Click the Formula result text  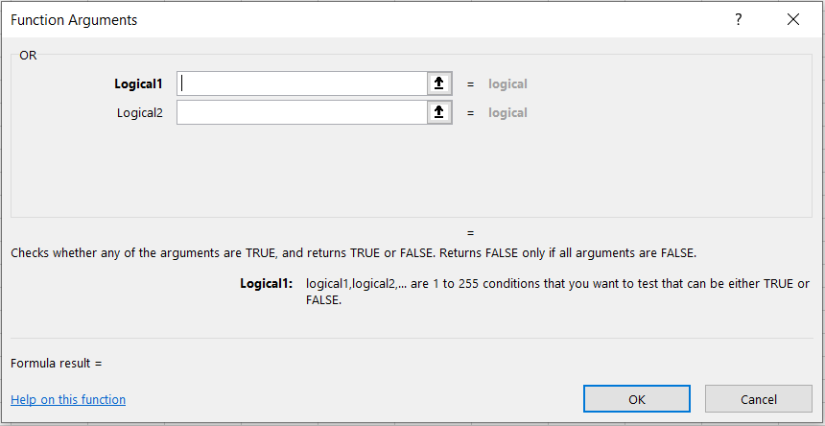(56, 364)
